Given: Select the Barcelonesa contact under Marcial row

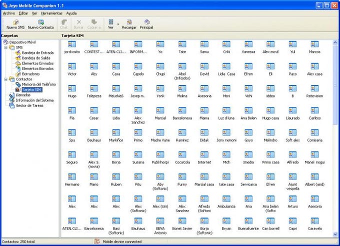Looking at the screenshot, I should [182, 110].
